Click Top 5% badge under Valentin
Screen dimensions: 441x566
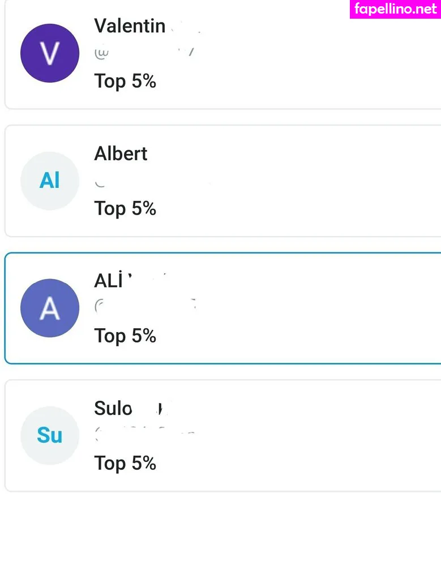point(125,82)
